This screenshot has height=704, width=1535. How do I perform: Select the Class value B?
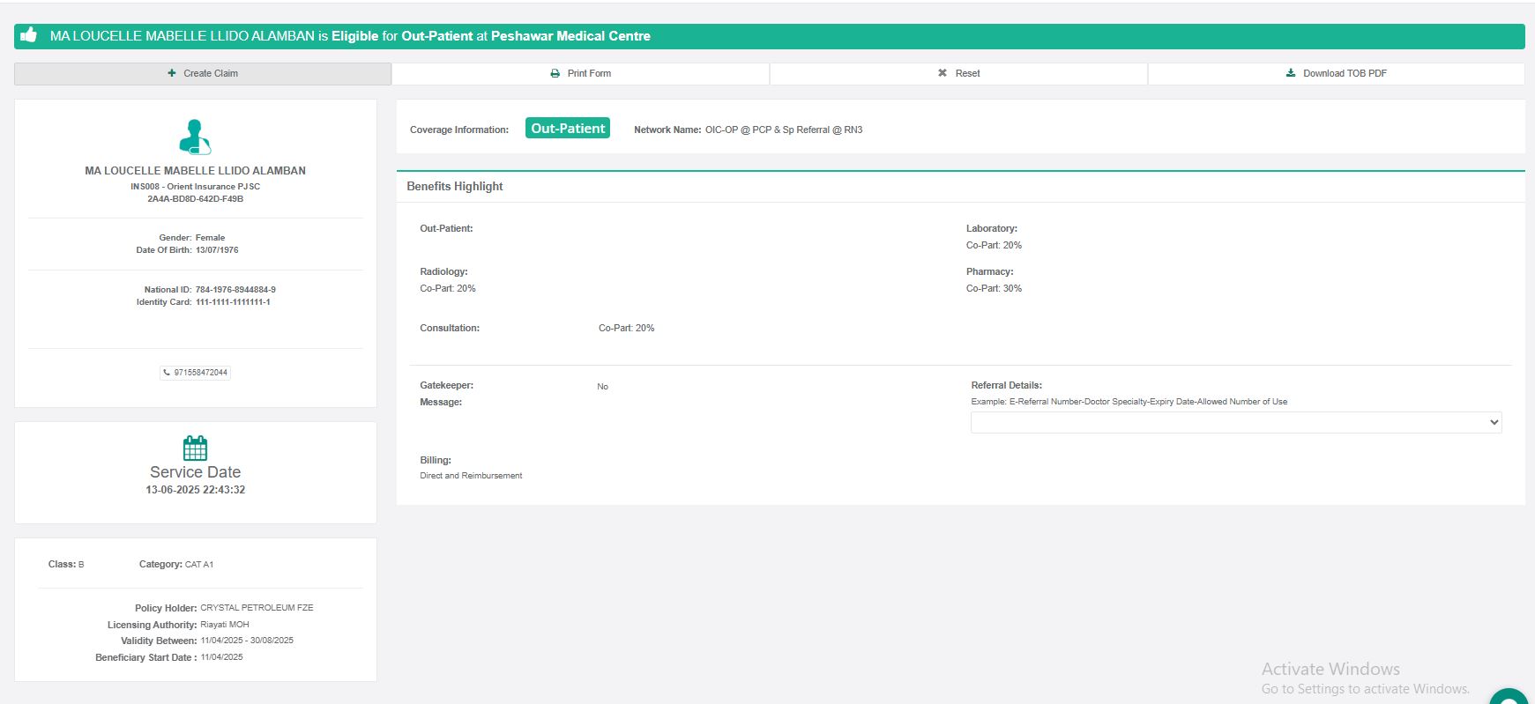click(x=81, y=565)
